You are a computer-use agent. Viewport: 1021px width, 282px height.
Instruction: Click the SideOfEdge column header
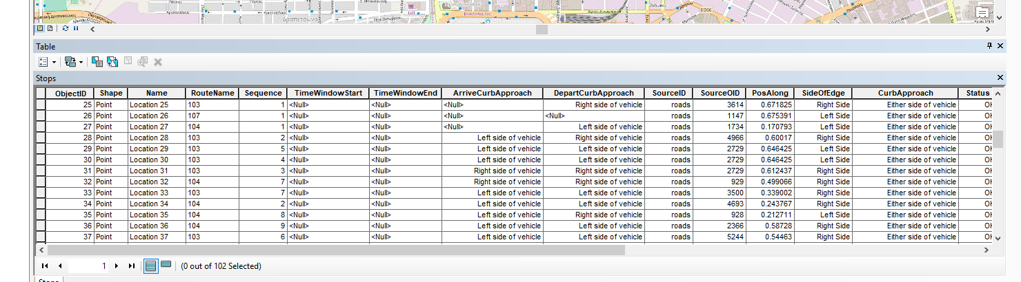(x=823, y=93)
